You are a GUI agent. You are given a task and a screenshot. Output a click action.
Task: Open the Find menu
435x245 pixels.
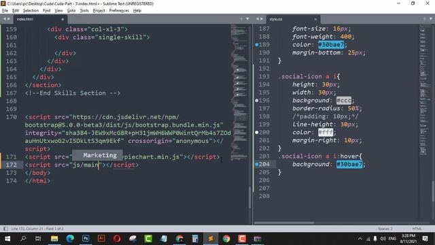click(x=47, y=11)
